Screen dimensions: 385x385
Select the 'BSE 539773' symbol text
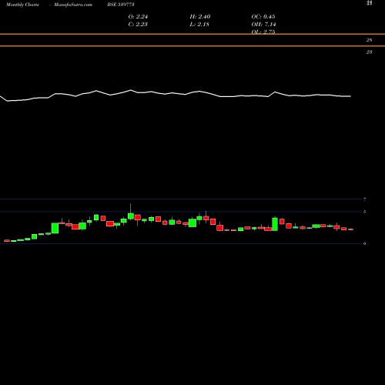(x=121, y=5)
